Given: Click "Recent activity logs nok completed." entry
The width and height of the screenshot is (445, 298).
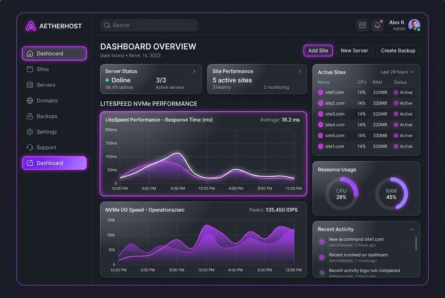Looking at the screenshot, I should [365, 271].
